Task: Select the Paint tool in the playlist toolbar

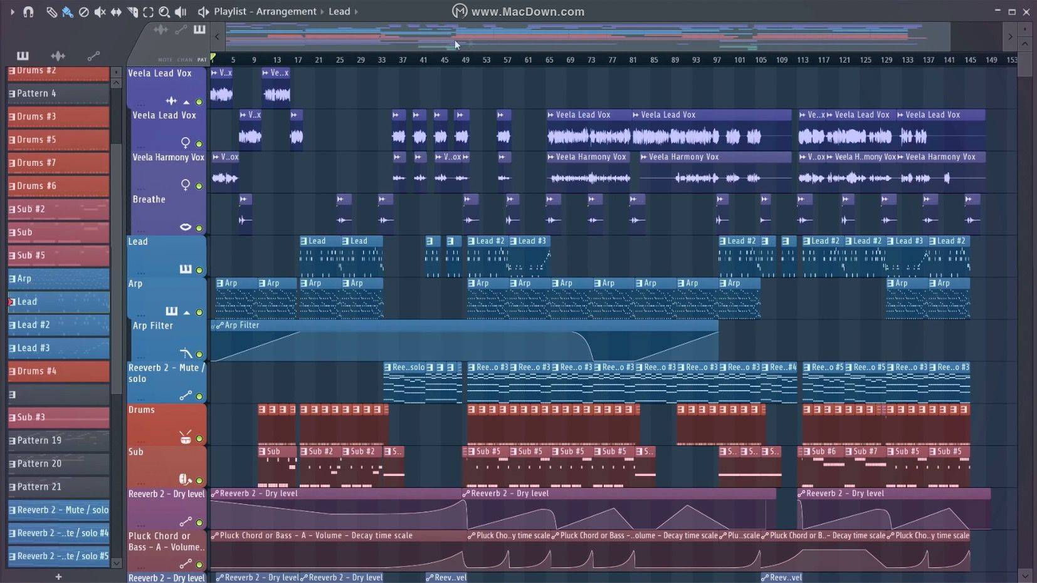Action: pyautogui.click(x=67, y=12)
